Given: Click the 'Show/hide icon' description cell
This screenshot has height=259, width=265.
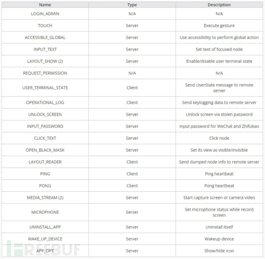Looking at the screenshot, I should tap(219, 251).
